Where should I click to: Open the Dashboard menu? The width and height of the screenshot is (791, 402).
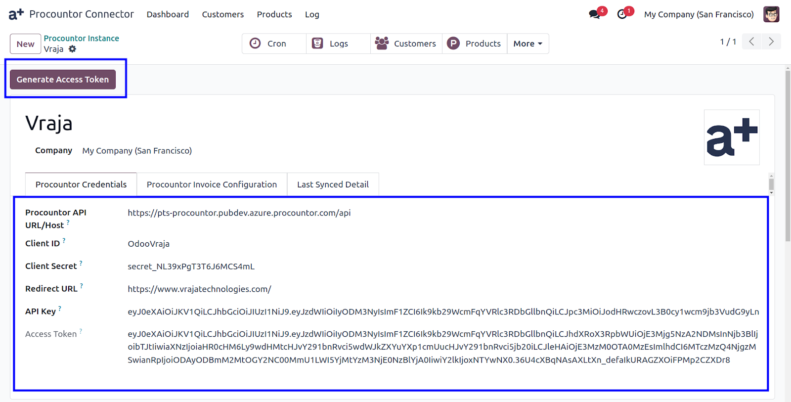[x=168, y=14]
